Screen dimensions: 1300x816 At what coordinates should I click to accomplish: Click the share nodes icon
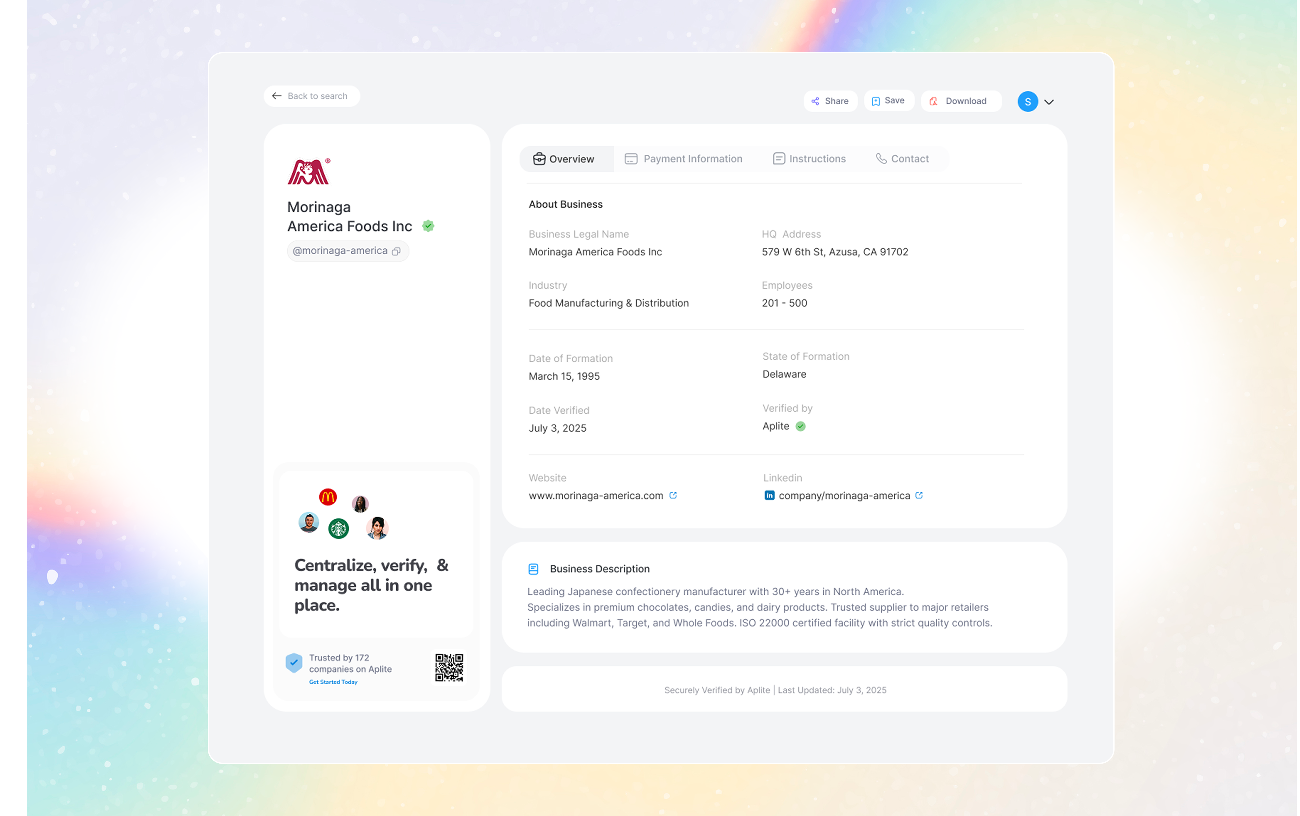[815, 101]
